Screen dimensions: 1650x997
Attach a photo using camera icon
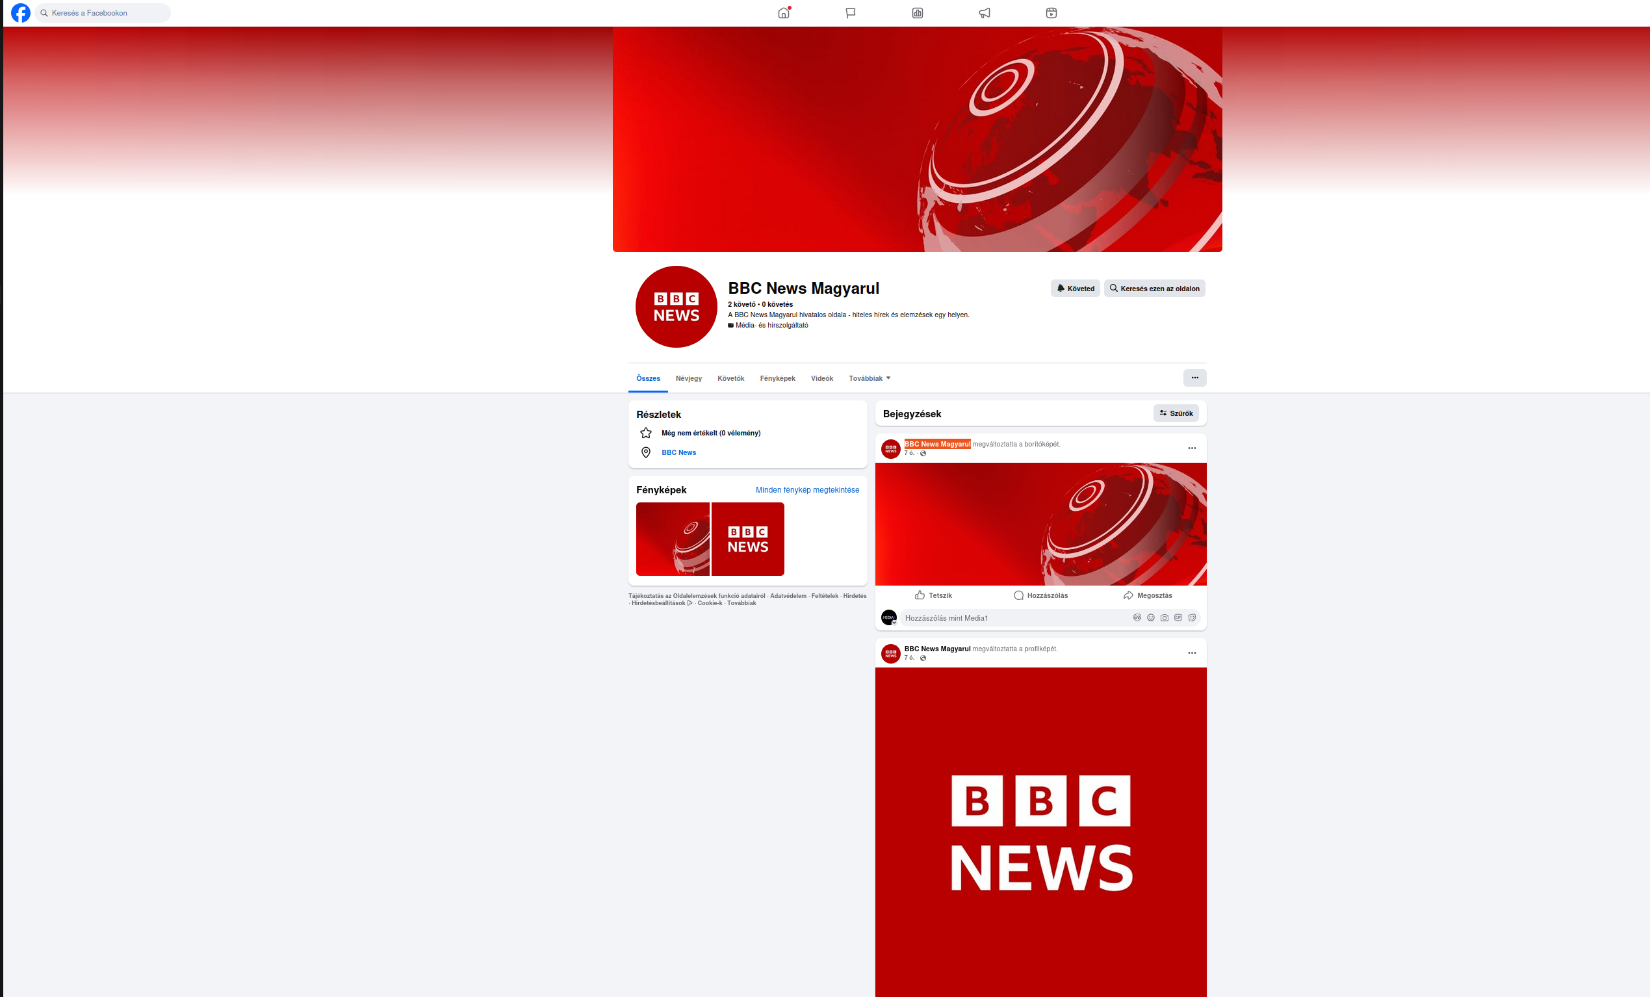tap(1165, 617)
